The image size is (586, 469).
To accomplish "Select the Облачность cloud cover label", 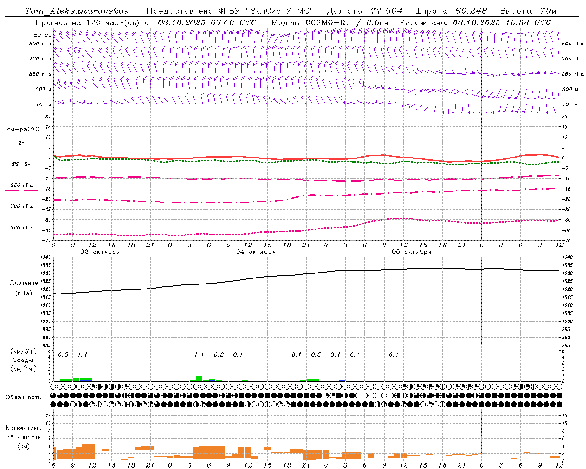I will (x=23, y=397).
